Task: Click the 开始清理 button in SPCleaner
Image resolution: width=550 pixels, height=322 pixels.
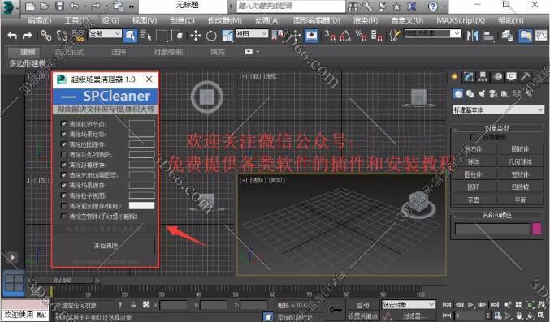Action: 106,246
